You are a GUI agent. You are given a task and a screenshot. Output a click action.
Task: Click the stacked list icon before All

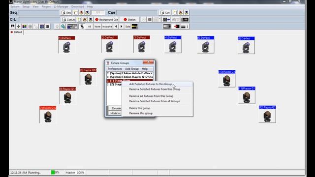82,26
